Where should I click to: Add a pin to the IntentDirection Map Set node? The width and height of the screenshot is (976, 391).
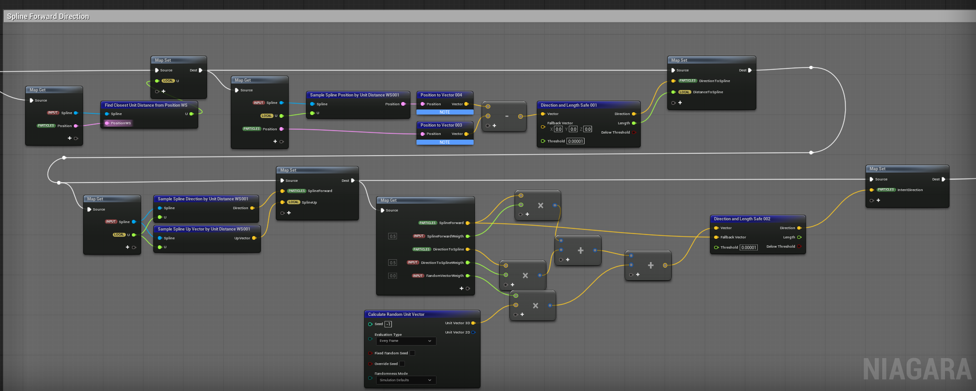coord(878,200)
